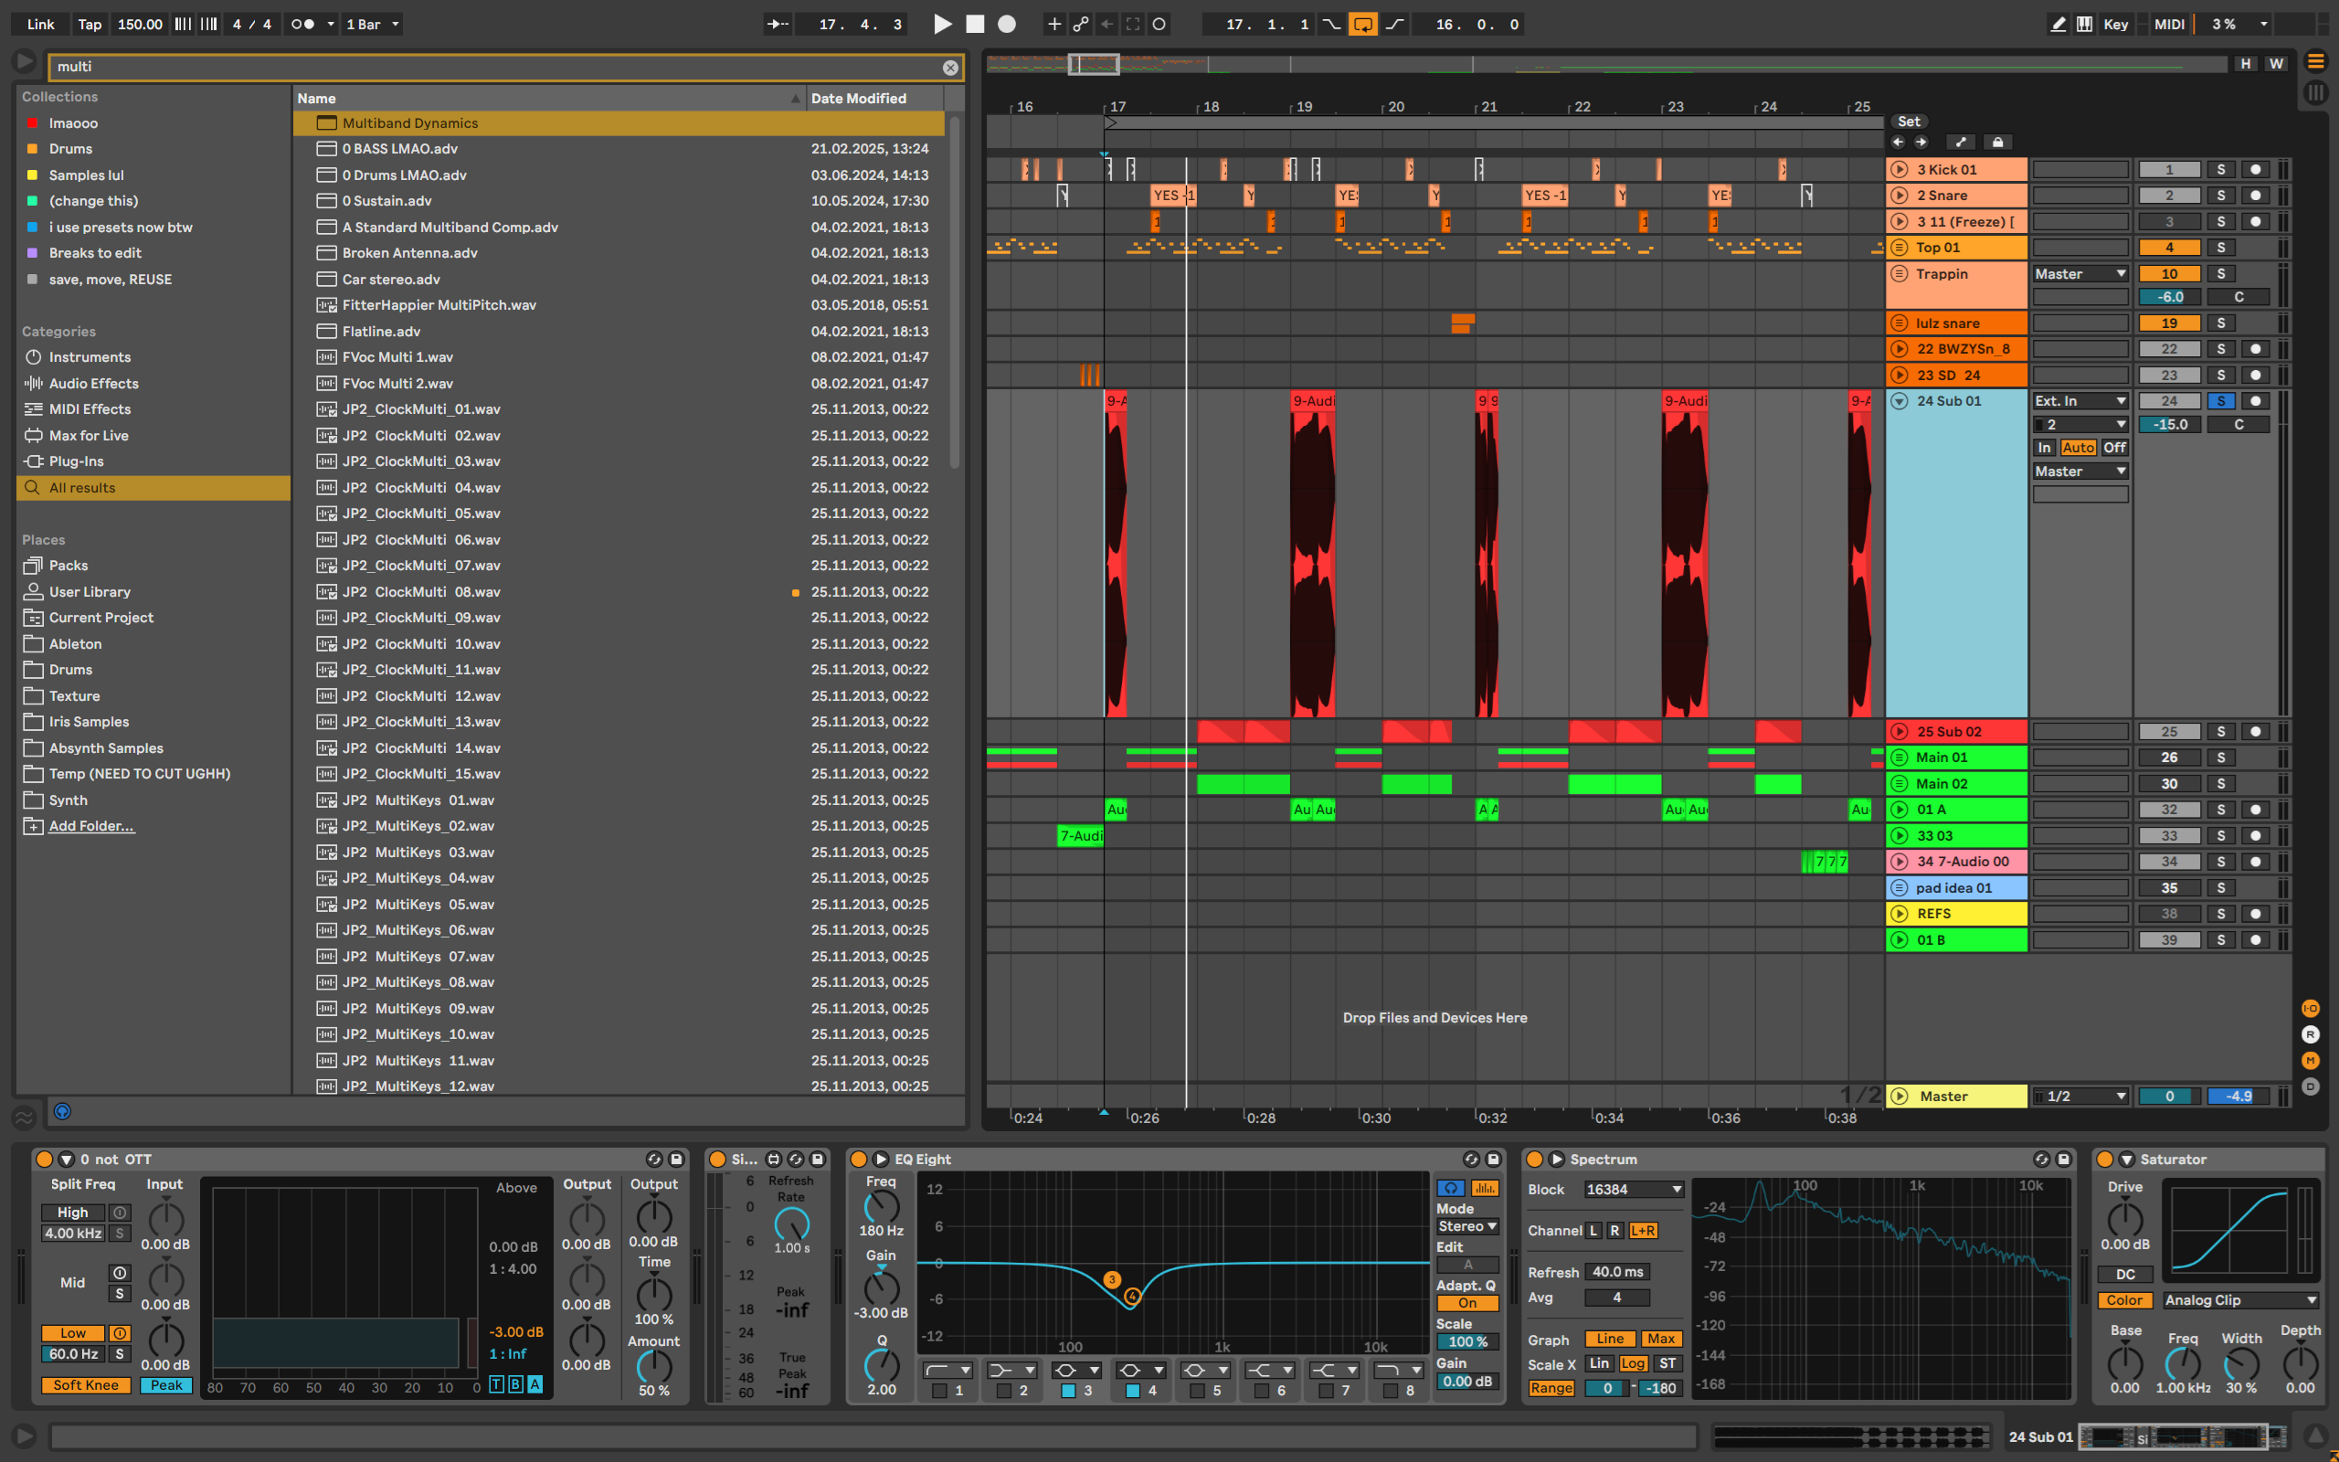
Task: Click the Drums collection red-orange color tag
Action: click(32, 149)
